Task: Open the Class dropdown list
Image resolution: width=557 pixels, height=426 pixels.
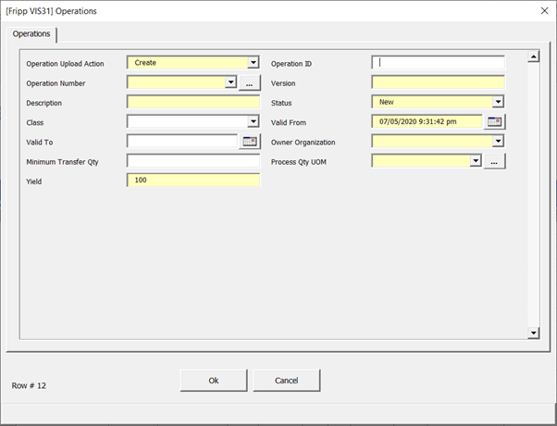Action: pos(253,121)
